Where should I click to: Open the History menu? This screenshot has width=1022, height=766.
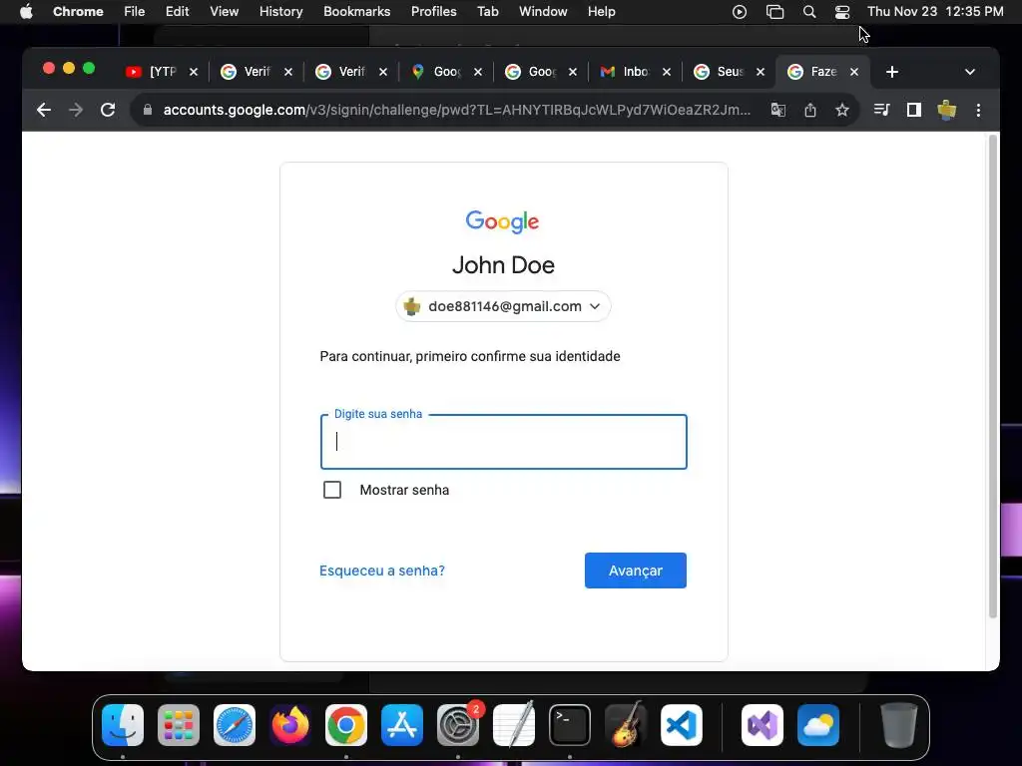pyautogui.click(x=280, y=12)
